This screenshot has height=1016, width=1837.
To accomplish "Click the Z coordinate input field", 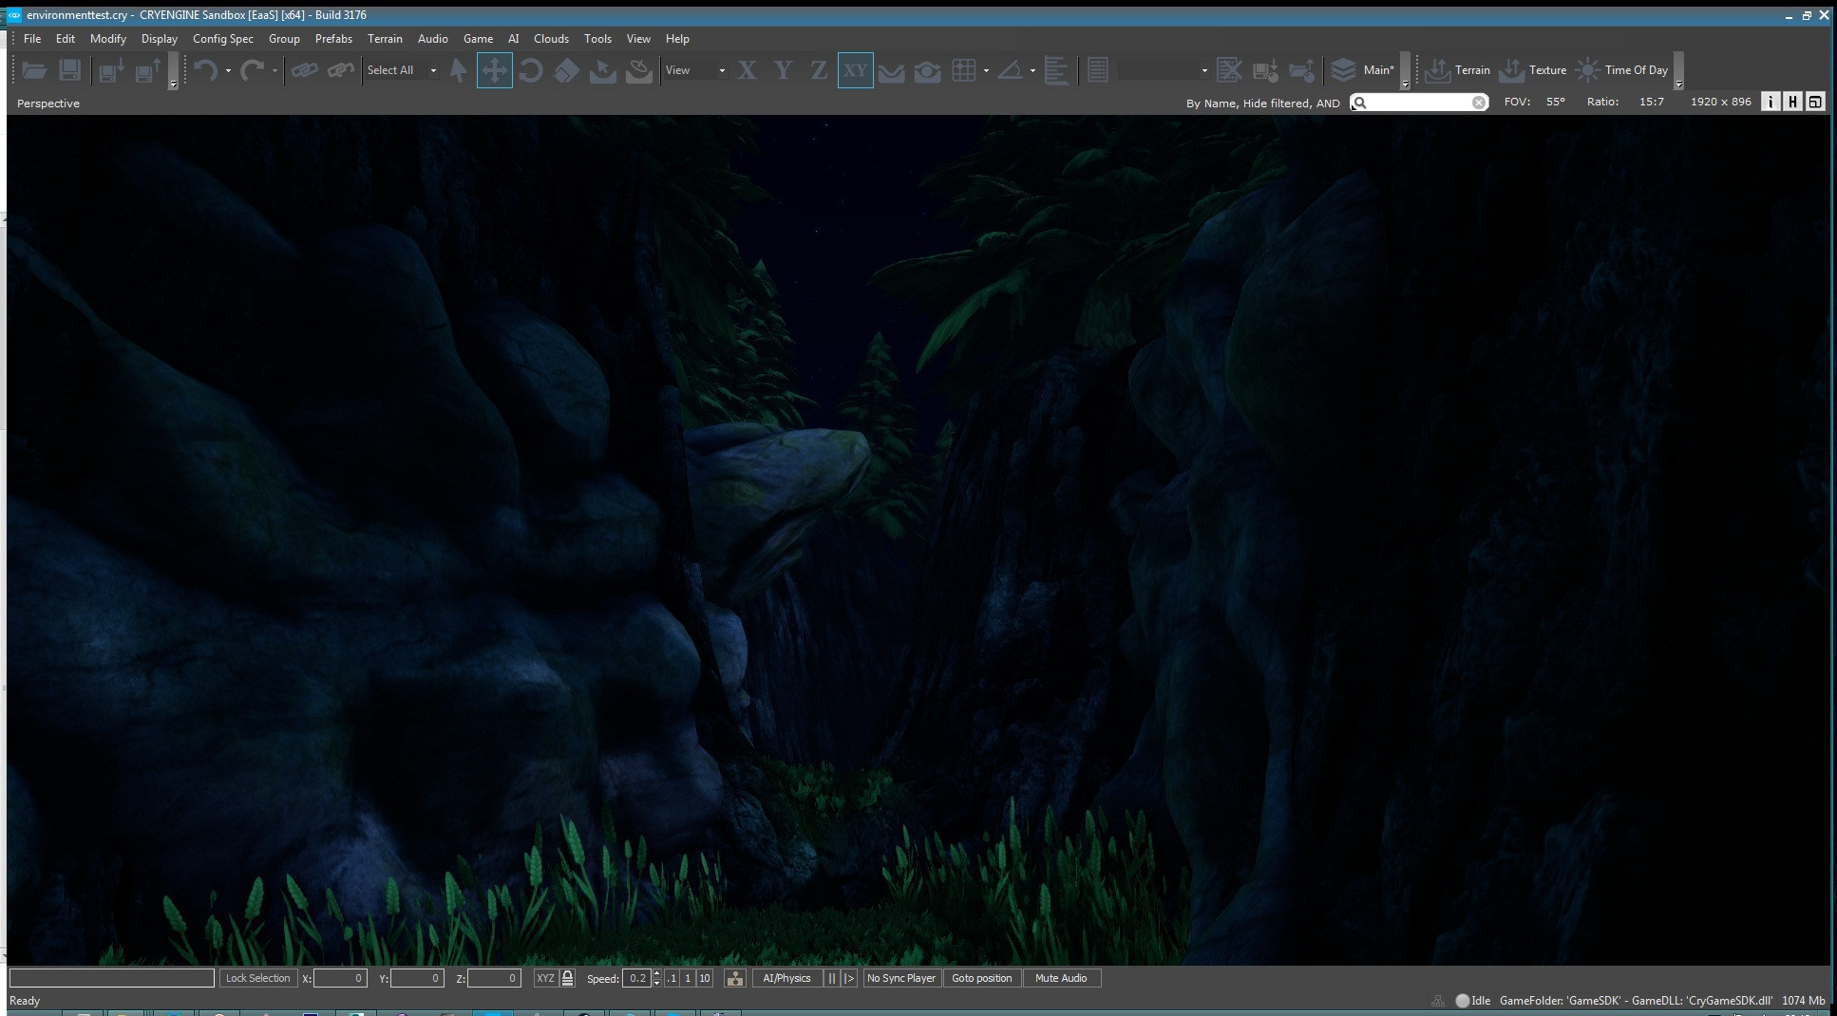I will [494, 978].
